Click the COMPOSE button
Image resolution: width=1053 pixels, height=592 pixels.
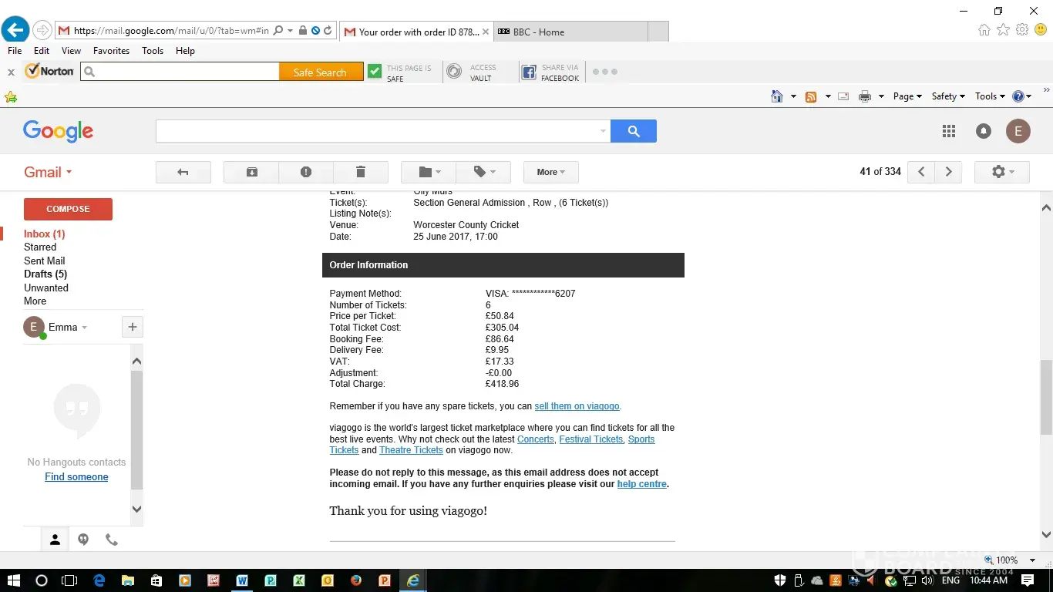click(68, 209)
